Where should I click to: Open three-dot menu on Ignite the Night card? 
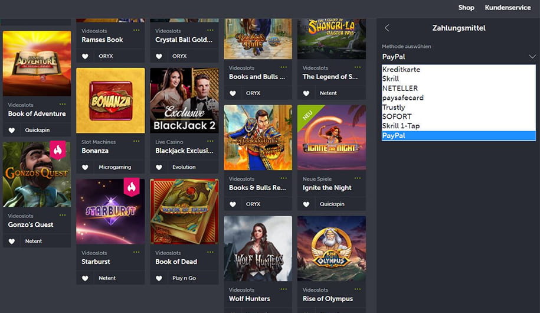click(358, 178)
